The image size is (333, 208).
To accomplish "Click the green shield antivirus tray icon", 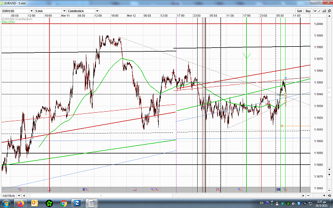I will (x=282, y=204).
